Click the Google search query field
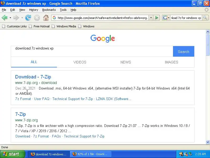The image size is (210, 158). click(92, 51)
